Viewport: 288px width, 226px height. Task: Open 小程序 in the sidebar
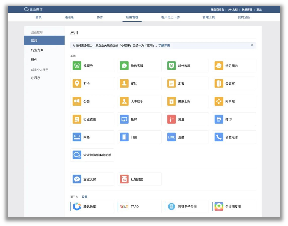(x=36, y=78)
